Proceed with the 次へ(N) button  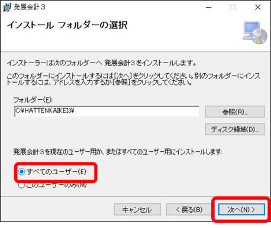click(241, 210)
